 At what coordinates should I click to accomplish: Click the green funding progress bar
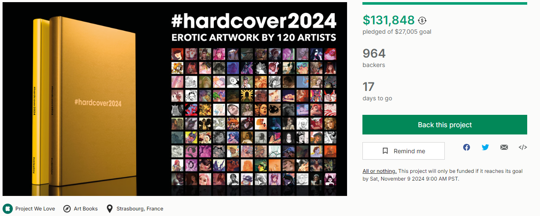click(445, 3)
